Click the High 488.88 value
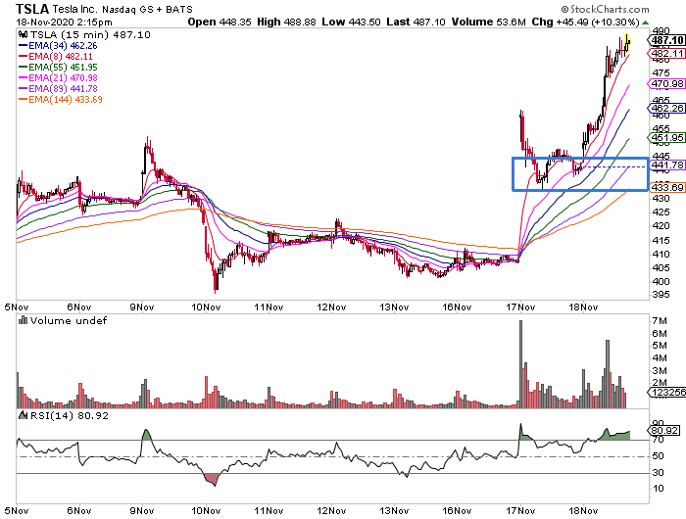This screenshot has width=686, height=519. [x=286, y=22]
